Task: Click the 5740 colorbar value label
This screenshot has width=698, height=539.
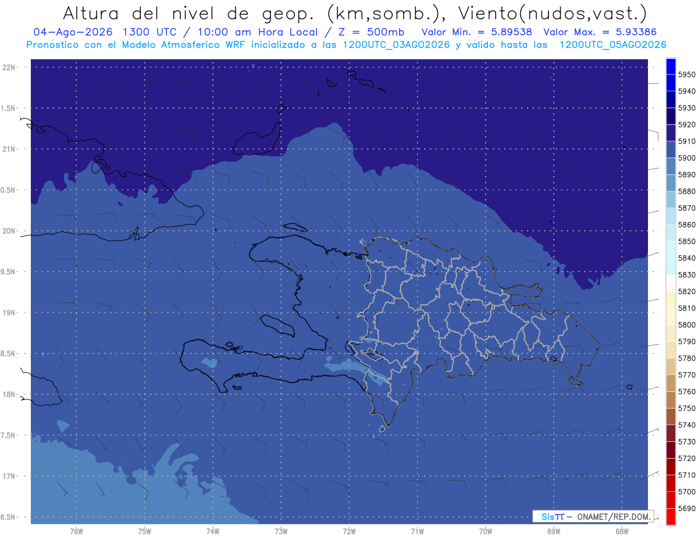Action: pos(687,425)
